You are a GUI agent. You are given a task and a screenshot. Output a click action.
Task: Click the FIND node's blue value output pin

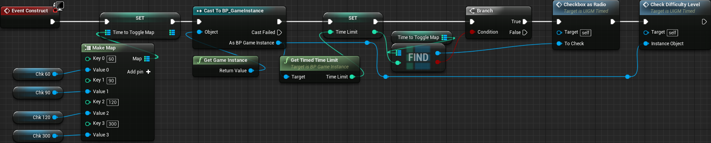438,53
